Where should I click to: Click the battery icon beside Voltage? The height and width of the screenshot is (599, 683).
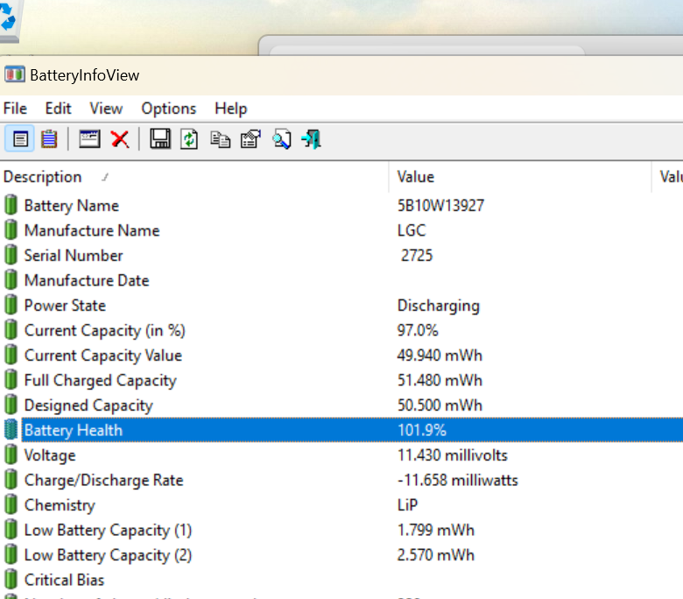[x=11, y=455]
